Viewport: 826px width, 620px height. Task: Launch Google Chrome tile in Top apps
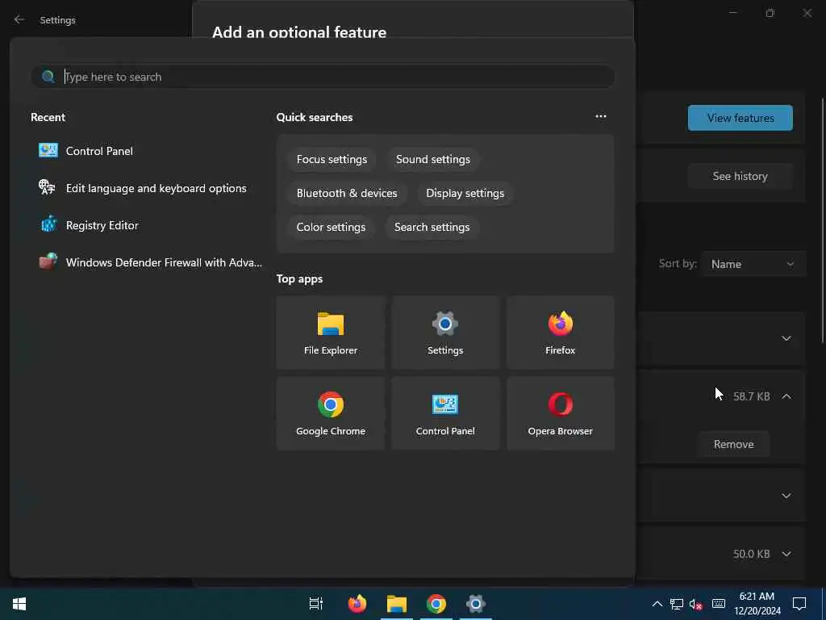click(x=330, y=413)
